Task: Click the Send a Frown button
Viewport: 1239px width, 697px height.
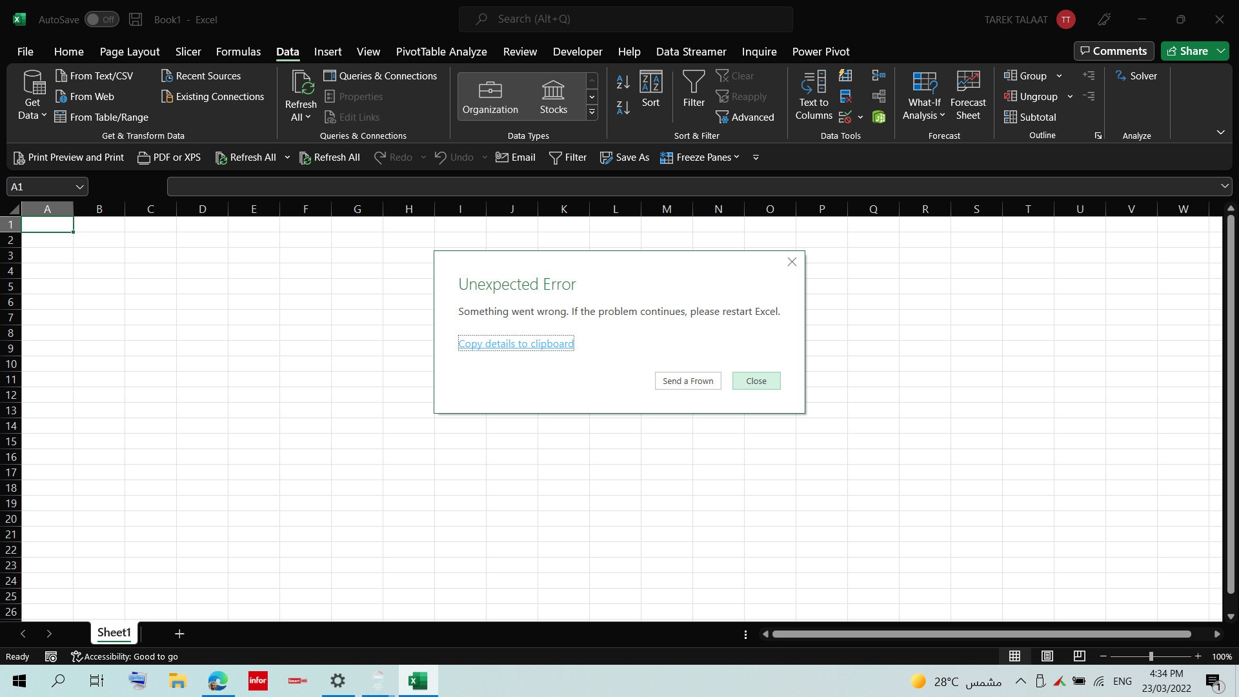Action: [x=687, y=380]
